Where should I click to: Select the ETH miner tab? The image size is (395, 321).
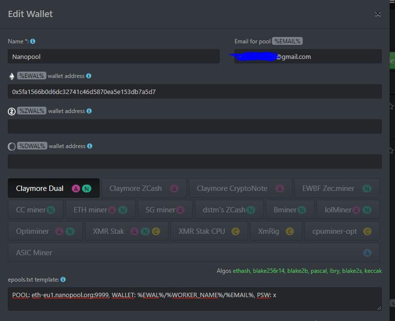101,209
